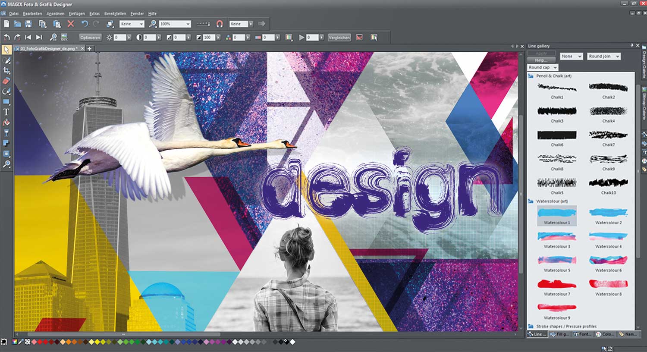Switch to the Fill gallery tab
Viewport: 647px width, 352px height.
(x=559, y=334)
